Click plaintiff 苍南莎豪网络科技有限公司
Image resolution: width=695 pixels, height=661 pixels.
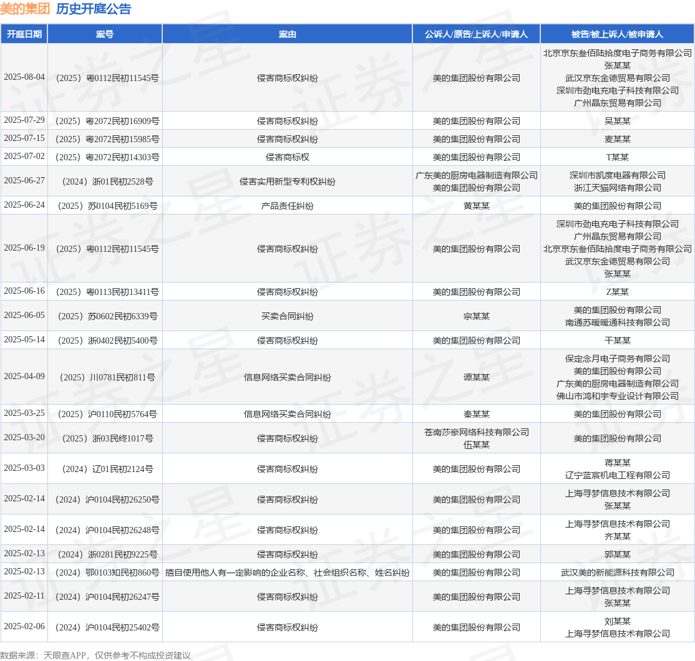(x=477, y=432)
